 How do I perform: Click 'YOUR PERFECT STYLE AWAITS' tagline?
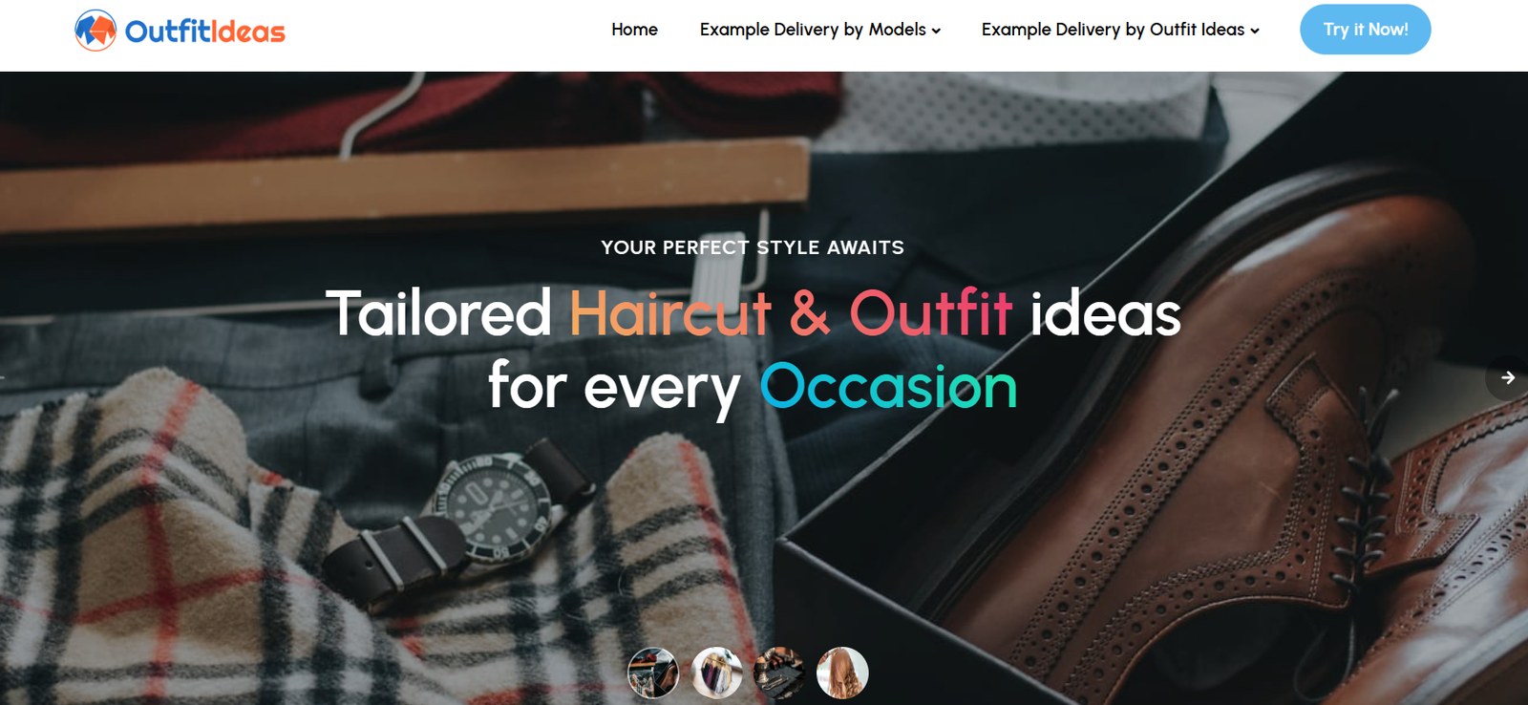click(753, 247)
